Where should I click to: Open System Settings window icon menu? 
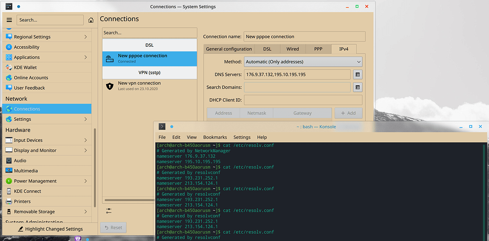pyautogui.click(x=9, y=6)
